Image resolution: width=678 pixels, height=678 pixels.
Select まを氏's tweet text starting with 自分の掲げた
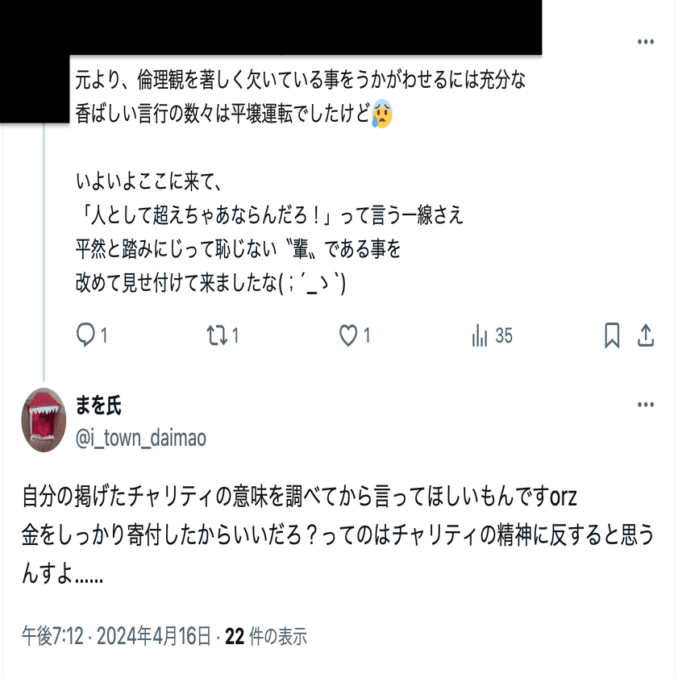337,534
